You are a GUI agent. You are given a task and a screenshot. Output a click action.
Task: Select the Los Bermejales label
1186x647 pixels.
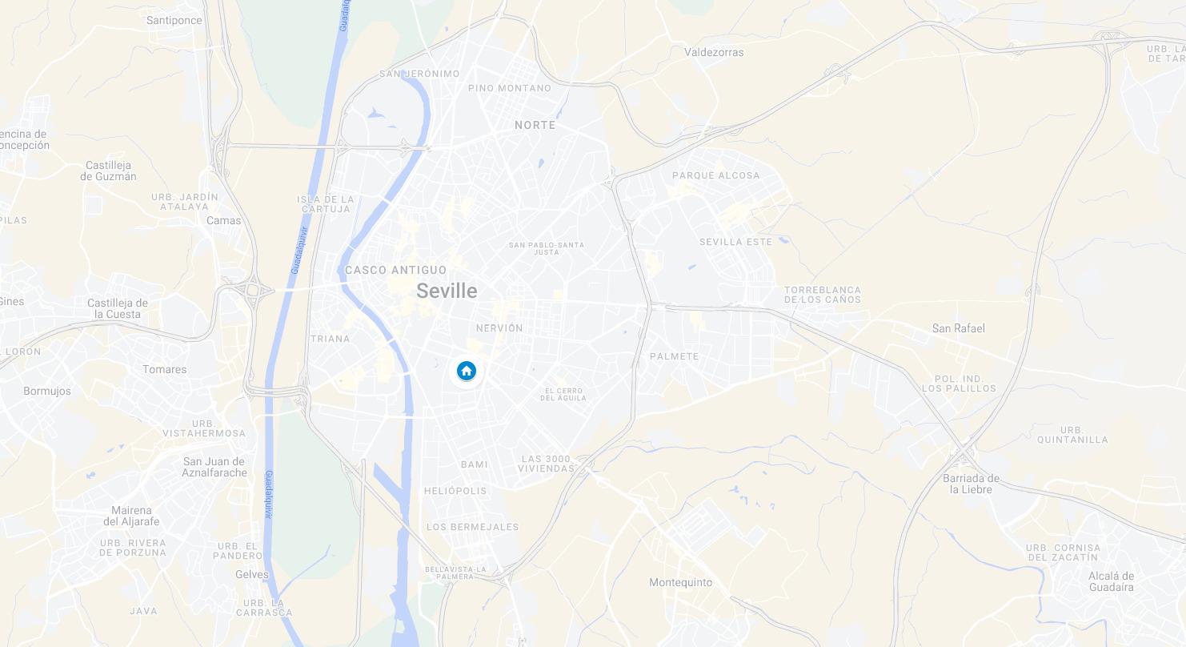pos(473,527)
